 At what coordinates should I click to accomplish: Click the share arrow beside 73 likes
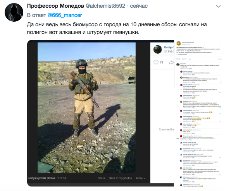[171, 63]
